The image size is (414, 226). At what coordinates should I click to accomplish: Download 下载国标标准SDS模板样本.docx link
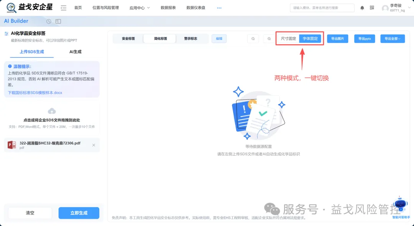pyautogui.click(x=35, y=93)
